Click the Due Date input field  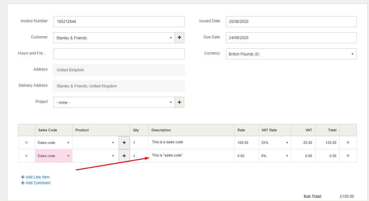coord(291,38)
